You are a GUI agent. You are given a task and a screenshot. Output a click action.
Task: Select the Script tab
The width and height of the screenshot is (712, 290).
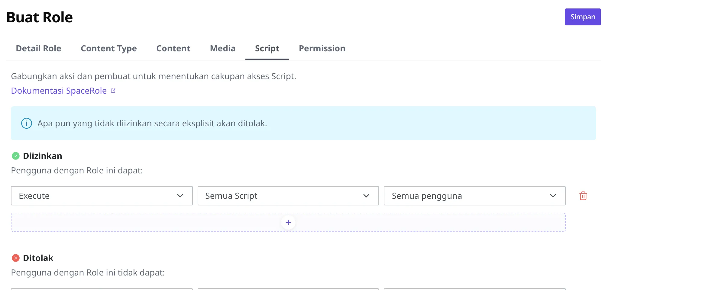(267, 48)
